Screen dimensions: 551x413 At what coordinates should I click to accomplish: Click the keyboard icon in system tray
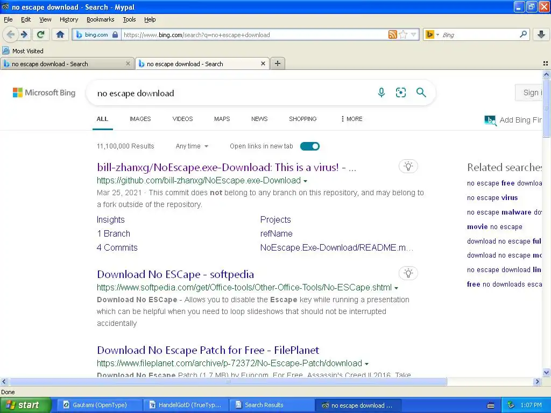pos(491,405)
